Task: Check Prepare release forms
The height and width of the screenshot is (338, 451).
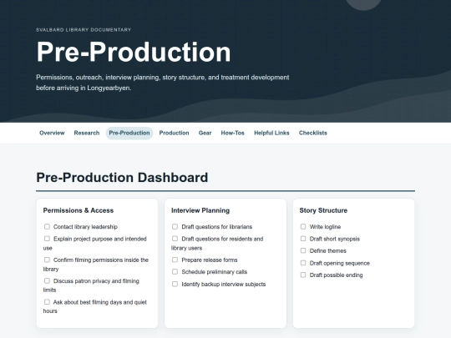Action: 175,260
